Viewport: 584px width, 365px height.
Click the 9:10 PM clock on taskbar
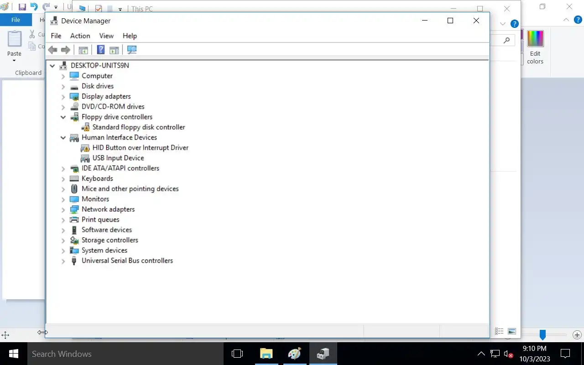535,349
